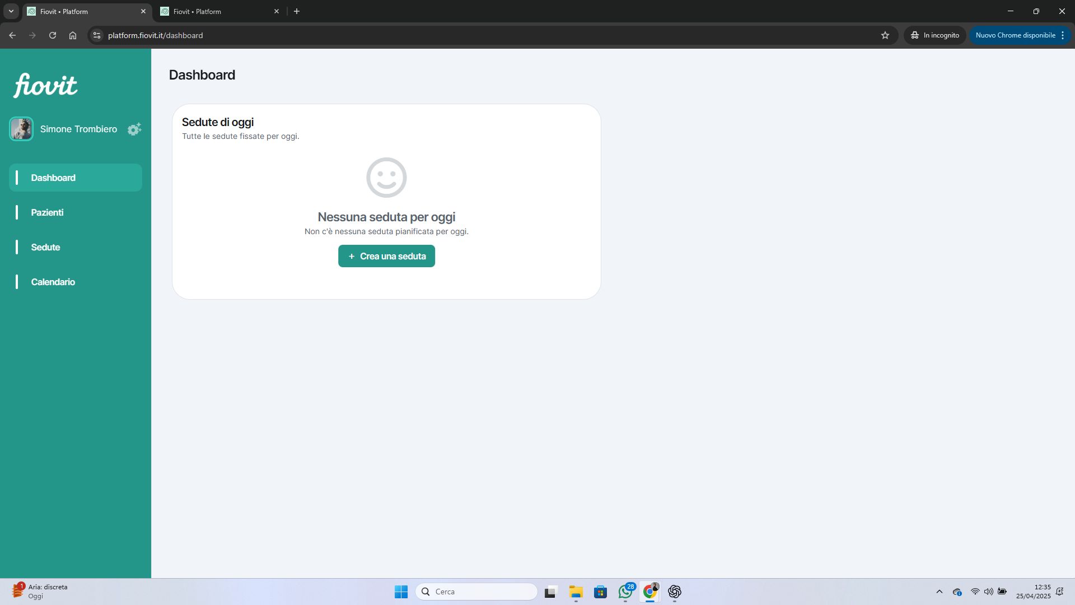The width and height of the screenshot is (1075, 605).
Task: Click the Windows search box
Action: coord(476,592)
